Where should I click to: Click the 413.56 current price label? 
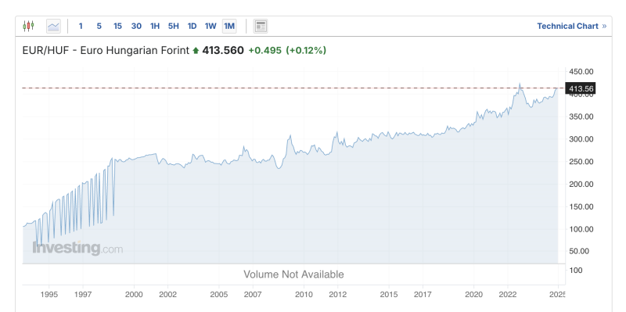[581, 88]
